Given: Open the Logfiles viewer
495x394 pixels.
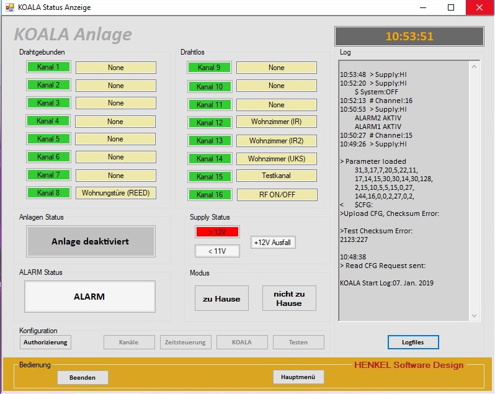Looking at the screenshot, I should point(413,342).
